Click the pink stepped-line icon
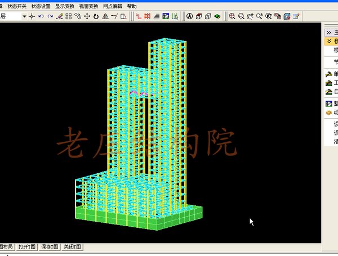 coord(139,16)
